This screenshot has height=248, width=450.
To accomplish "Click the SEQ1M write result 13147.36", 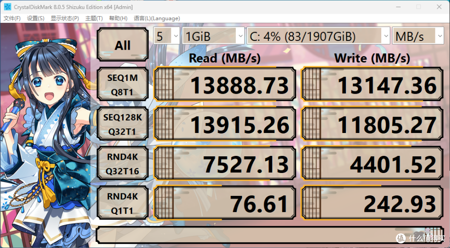I will tap(372, 84).
